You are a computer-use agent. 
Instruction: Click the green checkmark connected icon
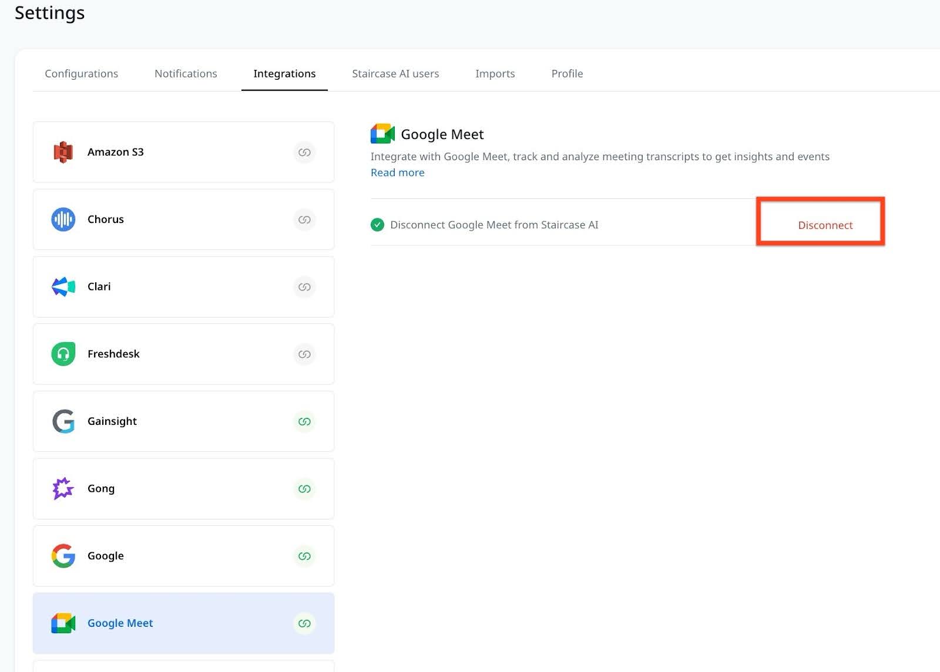point(377,225)
